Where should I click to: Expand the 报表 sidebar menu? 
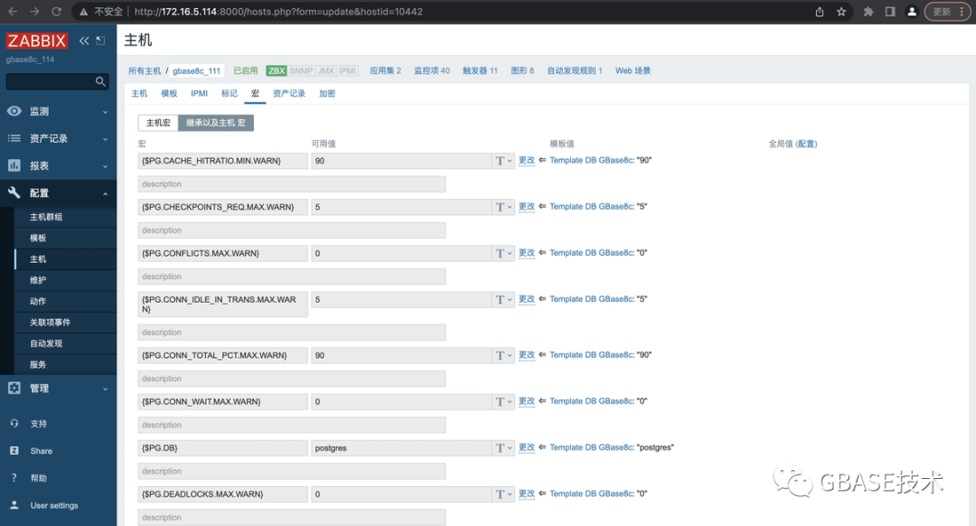[59, 166]
